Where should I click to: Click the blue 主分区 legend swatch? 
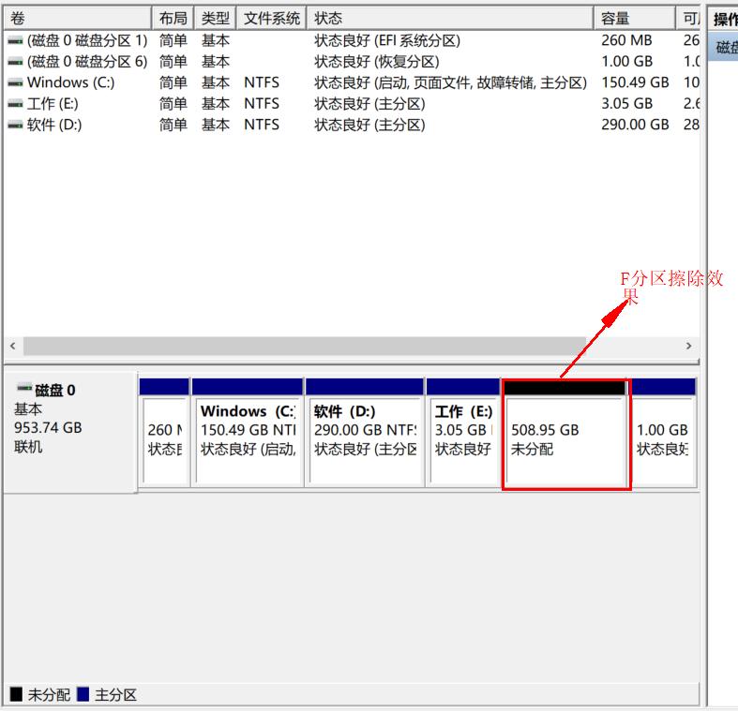(83, 694)
